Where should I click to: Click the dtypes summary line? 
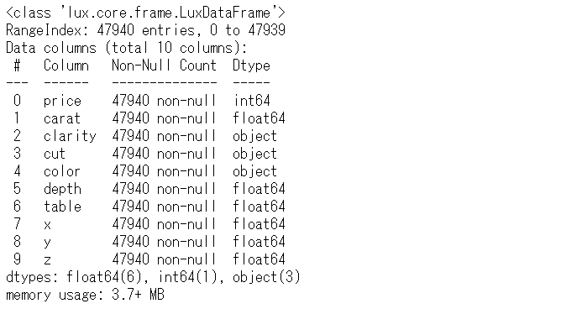tap(153, 277)
